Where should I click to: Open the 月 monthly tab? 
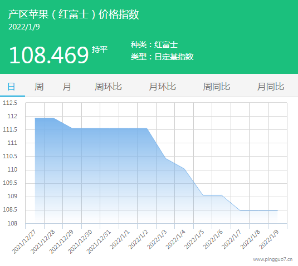[x=67, y=87]
